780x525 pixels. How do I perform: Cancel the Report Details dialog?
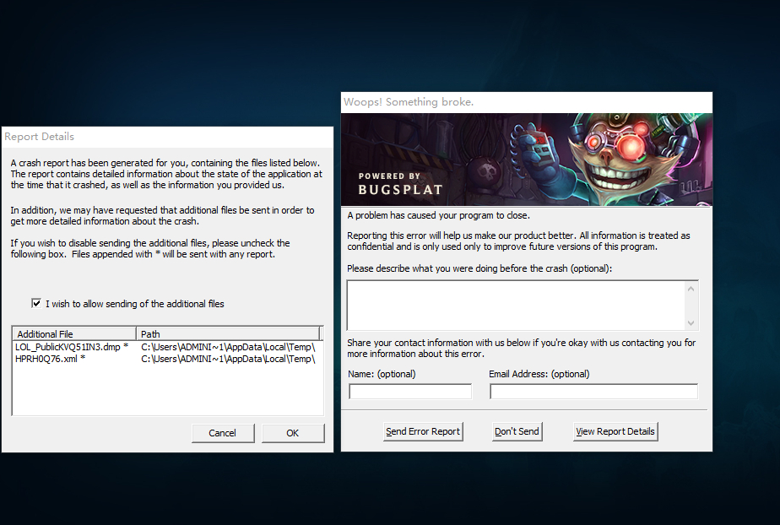(222, 433)
